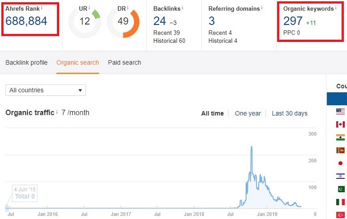Image resolution: width=347 pixels, height=219 pixels.
Task: Select the Japan flag row
Action: click(341, 163)
